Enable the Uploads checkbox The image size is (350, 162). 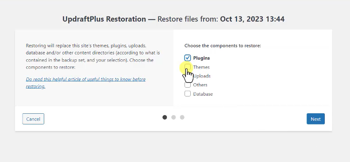[x=188, y=76]
